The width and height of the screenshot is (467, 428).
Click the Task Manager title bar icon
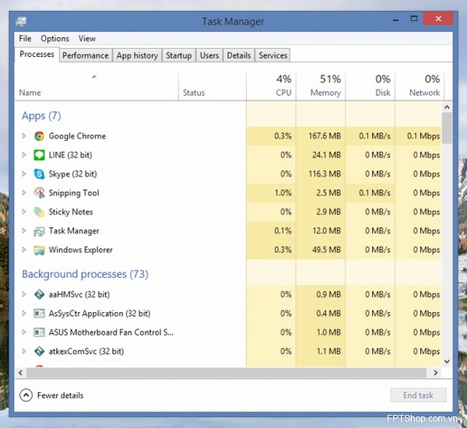(21, 21)
